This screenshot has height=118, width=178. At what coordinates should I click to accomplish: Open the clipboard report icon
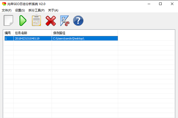(x=36, y=20)
